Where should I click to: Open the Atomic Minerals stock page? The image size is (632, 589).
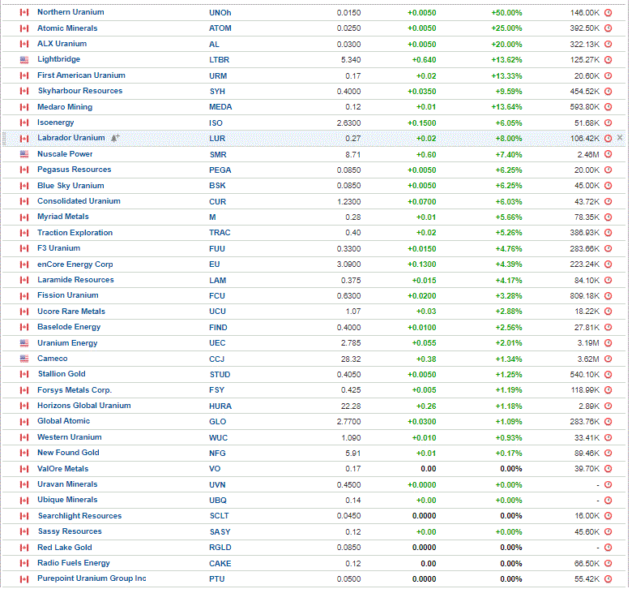(x=67, y=28)
